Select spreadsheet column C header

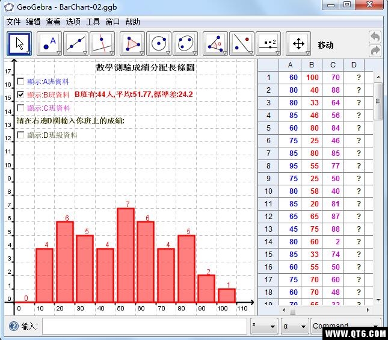(x=333, y=65)
